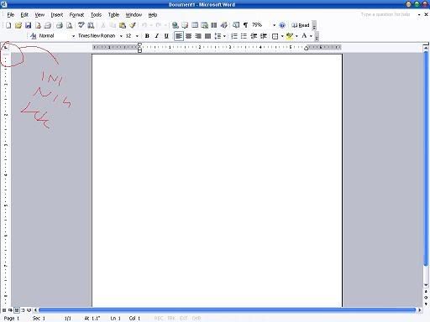
Task: Open a file with folder icon
Action: point(18,25)
